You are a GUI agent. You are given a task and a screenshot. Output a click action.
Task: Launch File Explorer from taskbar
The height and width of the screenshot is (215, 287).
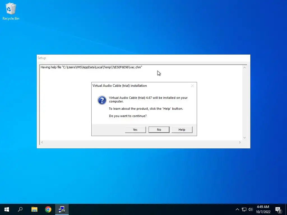pos(34,209)
